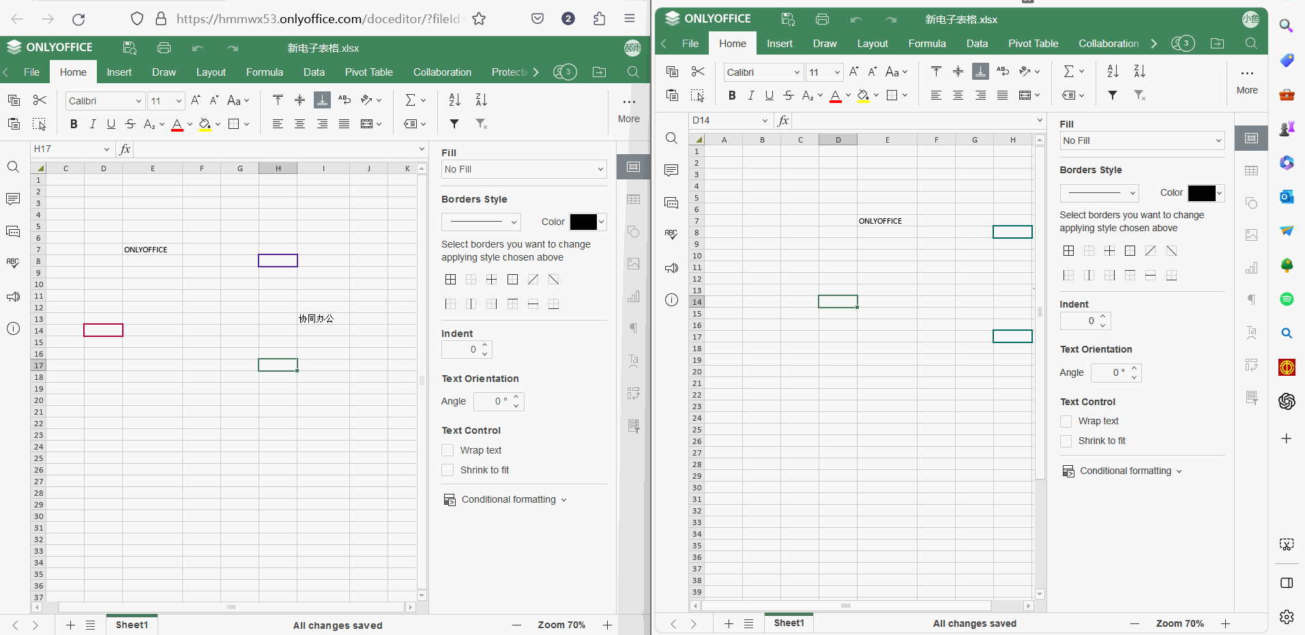Screen dimensions: 1305x635
Task: Enable Wrap text in left window
Action: 448,450
